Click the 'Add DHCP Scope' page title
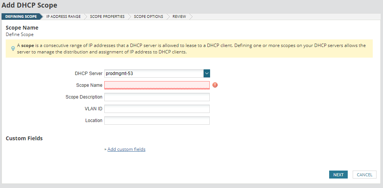Screen dimensions: 383x188 (x=30, y=5)
